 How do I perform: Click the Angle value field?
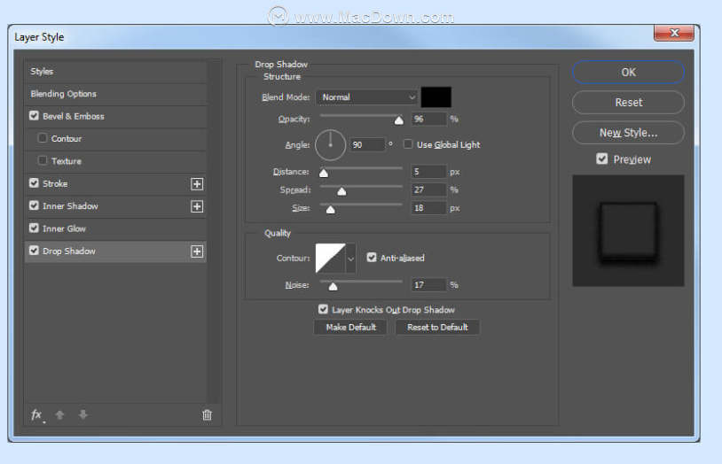tap(367, 145)
